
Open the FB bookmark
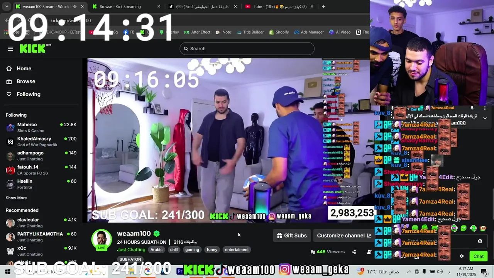129,32
